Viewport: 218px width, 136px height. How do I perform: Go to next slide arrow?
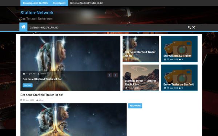[x=116, y=75]
